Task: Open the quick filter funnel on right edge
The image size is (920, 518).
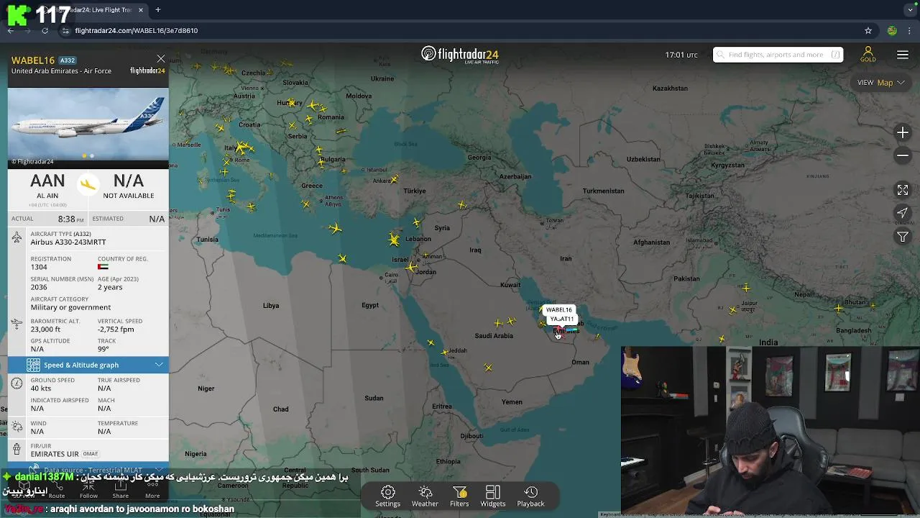Action: click(x=903, y=237)
